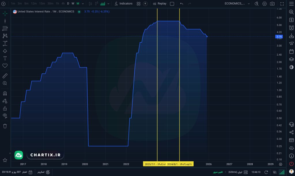The height and width of the screenshot is (176, 295).
Task: Toggle magnet mode on
Action: [x=5, y=93]
